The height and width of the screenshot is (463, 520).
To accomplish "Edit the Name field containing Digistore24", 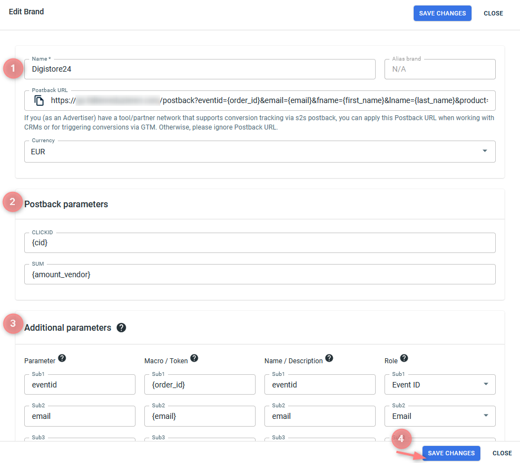I will (200, 69).
